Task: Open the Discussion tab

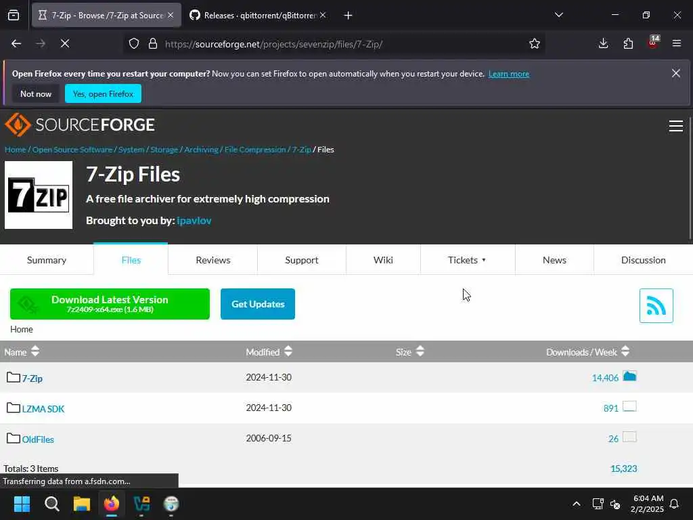Action: point(644,260)
